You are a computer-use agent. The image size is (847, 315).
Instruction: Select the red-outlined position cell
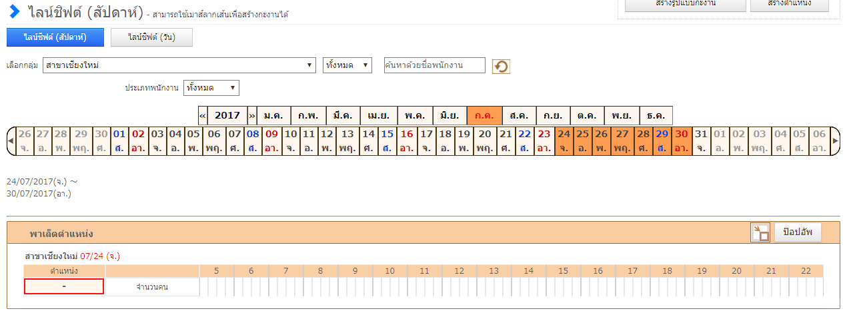pyautogui.click(x=64, y=286)
